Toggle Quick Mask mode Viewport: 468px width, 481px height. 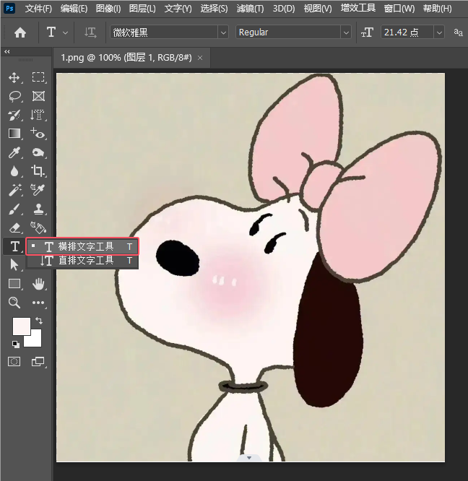(14, 362)
